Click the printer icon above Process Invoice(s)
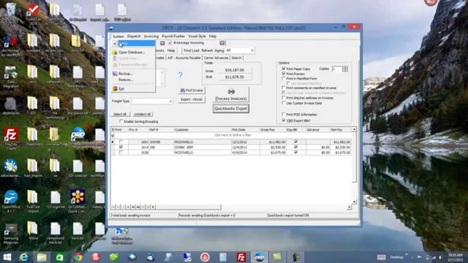 pyautogui.click(x=231, y=92)
